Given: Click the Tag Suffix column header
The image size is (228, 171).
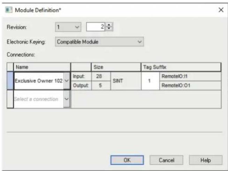Looking at the screenshot, I should pyautogui.click(x=181, y=67).
